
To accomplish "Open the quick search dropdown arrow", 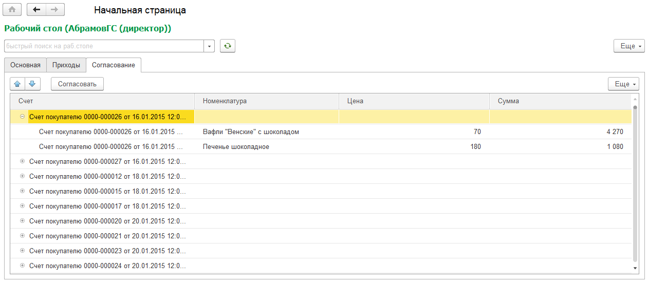I will click(209, 46).
